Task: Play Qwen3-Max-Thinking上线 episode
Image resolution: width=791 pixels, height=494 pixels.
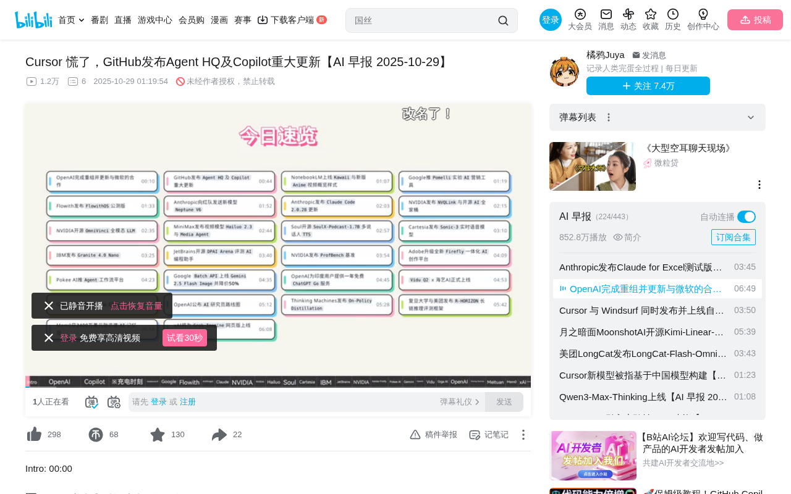Action: [658, 396]
